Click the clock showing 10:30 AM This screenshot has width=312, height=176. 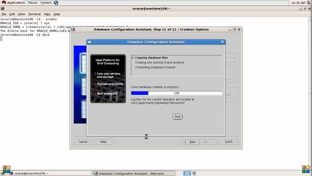point(298,3)
